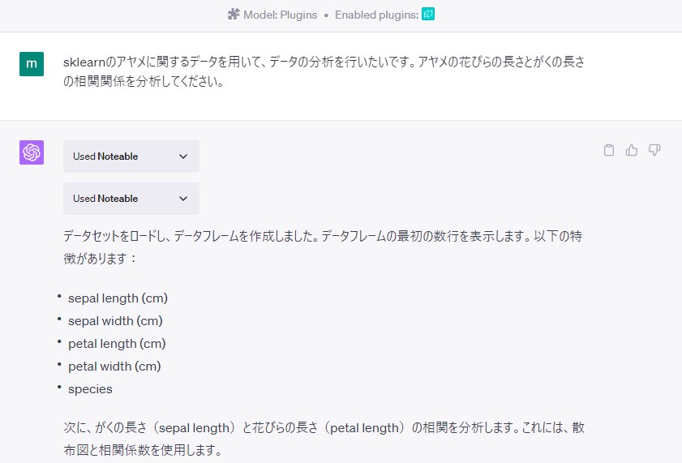682x463 pixels.
Task: Click the green user avatar "m"
Action: coord(32,64)
